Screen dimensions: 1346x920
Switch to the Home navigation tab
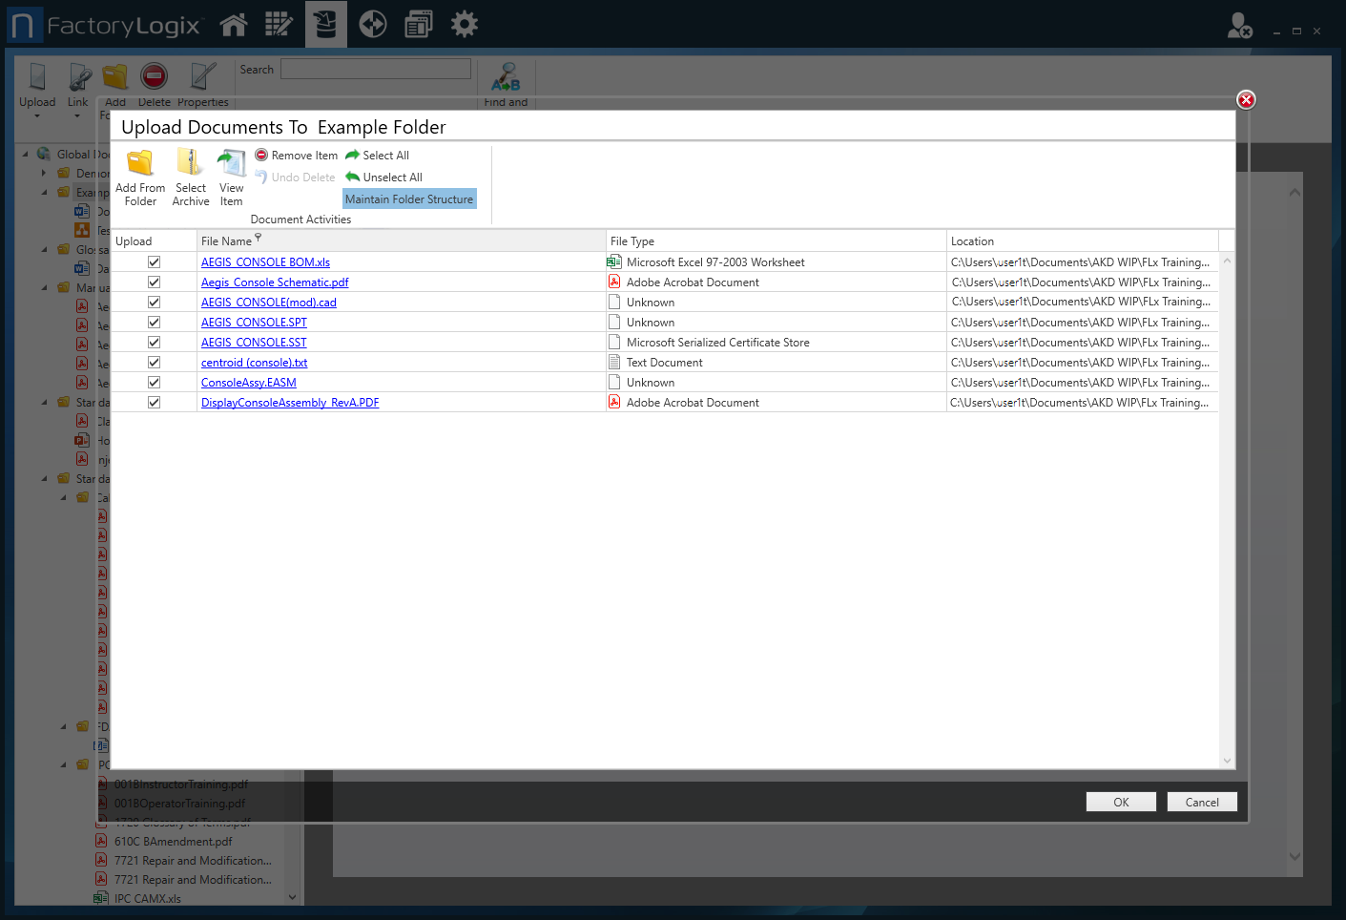(234, 23)
